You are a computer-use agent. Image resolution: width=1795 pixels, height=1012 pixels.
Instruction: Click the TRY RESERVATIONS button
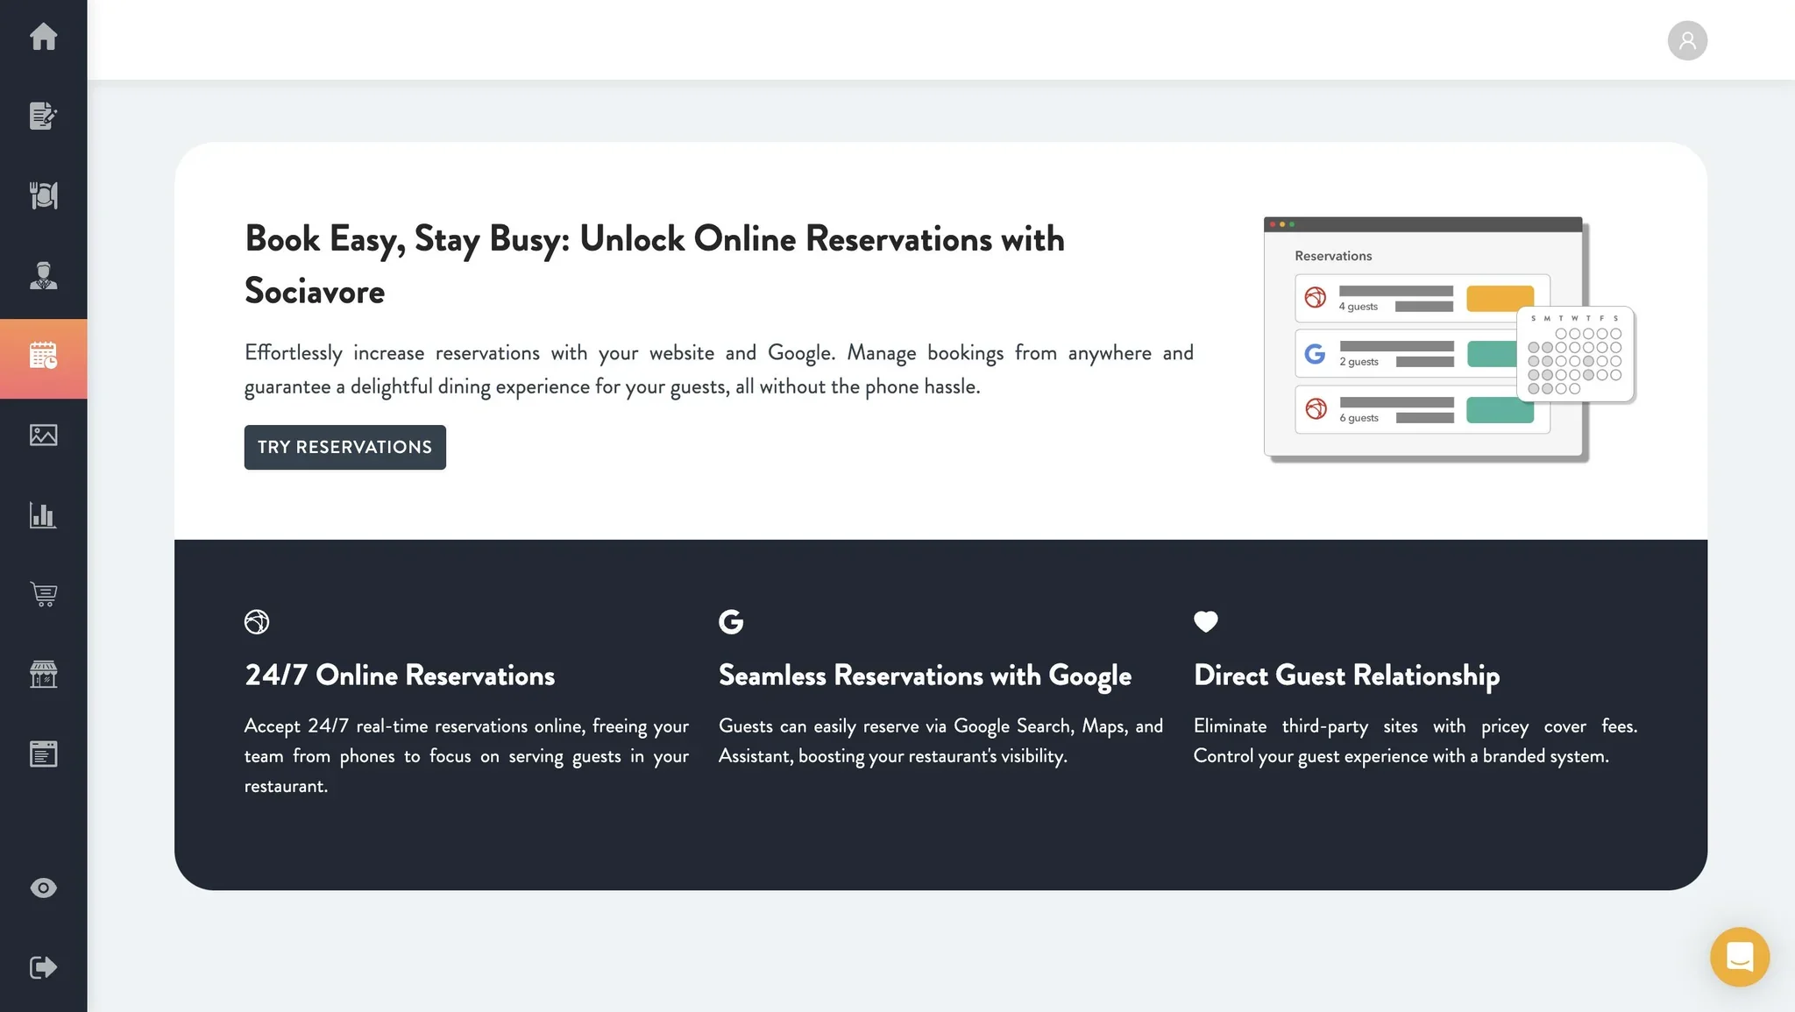tap(344, 447)
